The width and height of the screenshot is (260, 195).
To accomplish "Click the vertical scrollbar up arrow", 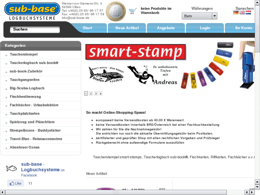I will [x=257, y=3].
